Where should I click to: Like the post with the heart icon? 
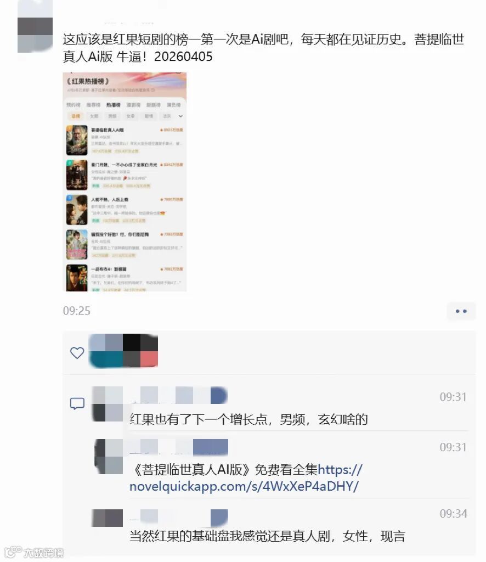click(x=77, y=353)
